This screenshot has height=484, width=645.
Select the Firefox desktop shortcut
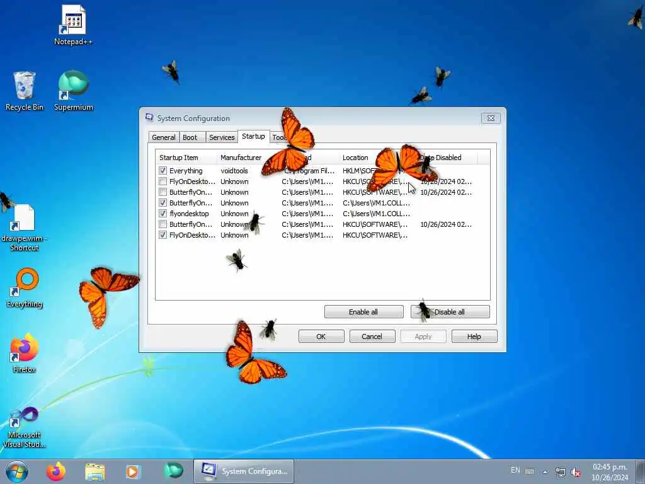(x=25, y=353)
